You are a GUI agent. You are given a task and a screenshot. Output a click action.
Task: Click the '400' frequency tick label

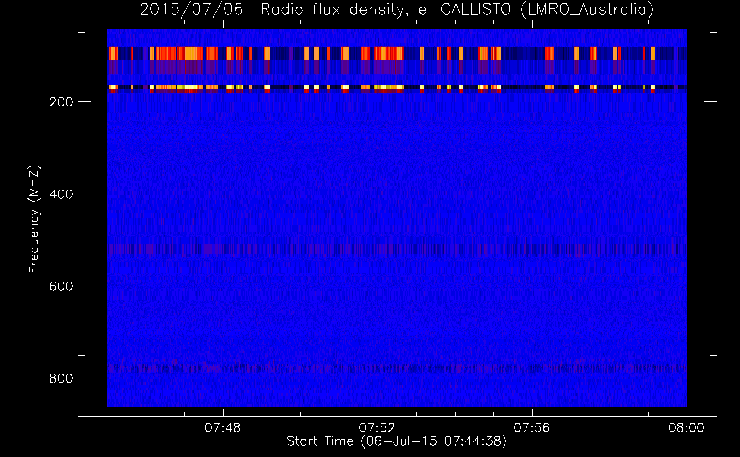click(61, 194)
